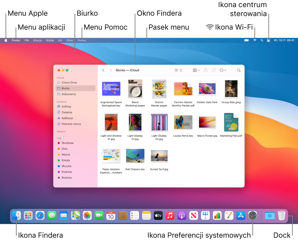The image size is (298, 241).
Task: Open Messages from the Dock
Action: (x=52, y=215)
